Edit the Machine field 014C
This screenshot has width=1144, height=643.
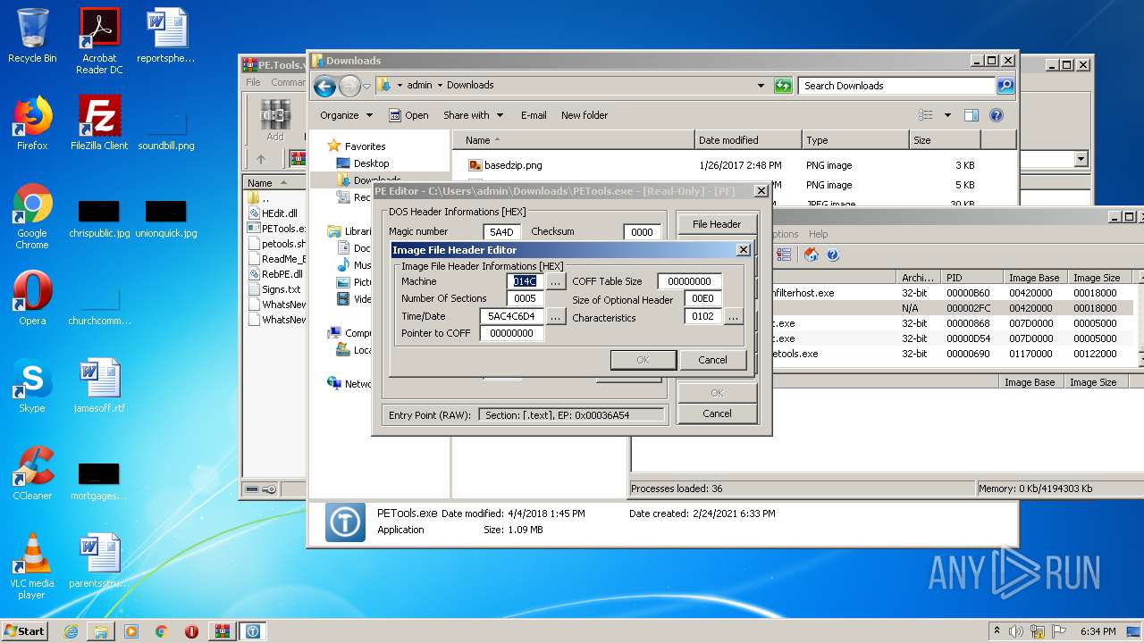(526, 281)
